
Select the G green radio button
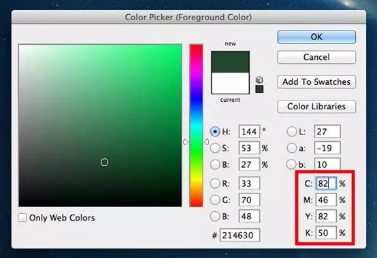[x=215, y=200]
